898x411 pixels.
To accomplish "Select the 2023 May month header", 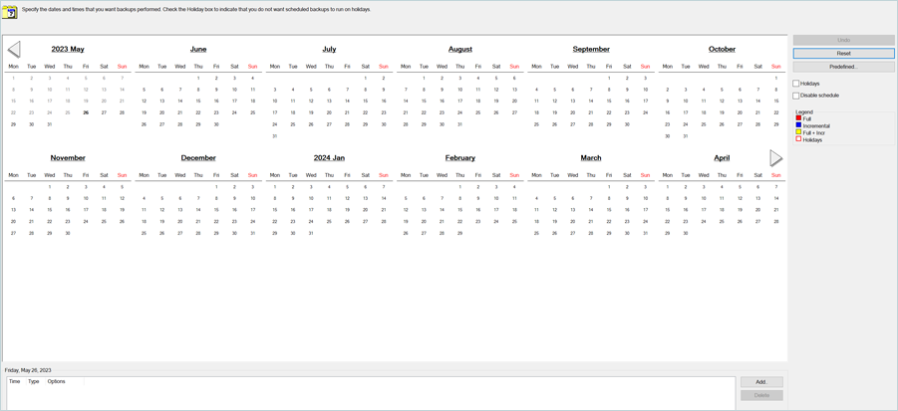I will coord(68,49).
